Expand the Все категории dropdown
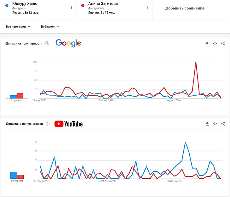 coord(18,27)
